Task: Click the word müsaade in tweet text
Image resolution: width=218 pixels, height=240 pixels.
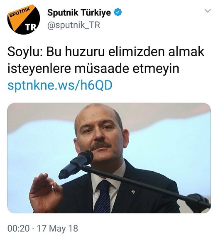Action: (x=102, y=68)
